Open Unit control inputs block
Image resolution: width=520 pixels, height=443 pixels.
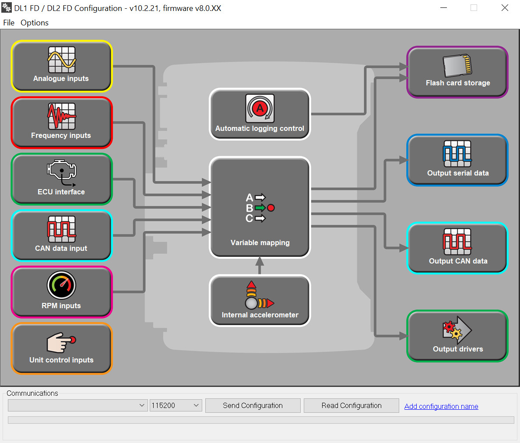(62, 348)
